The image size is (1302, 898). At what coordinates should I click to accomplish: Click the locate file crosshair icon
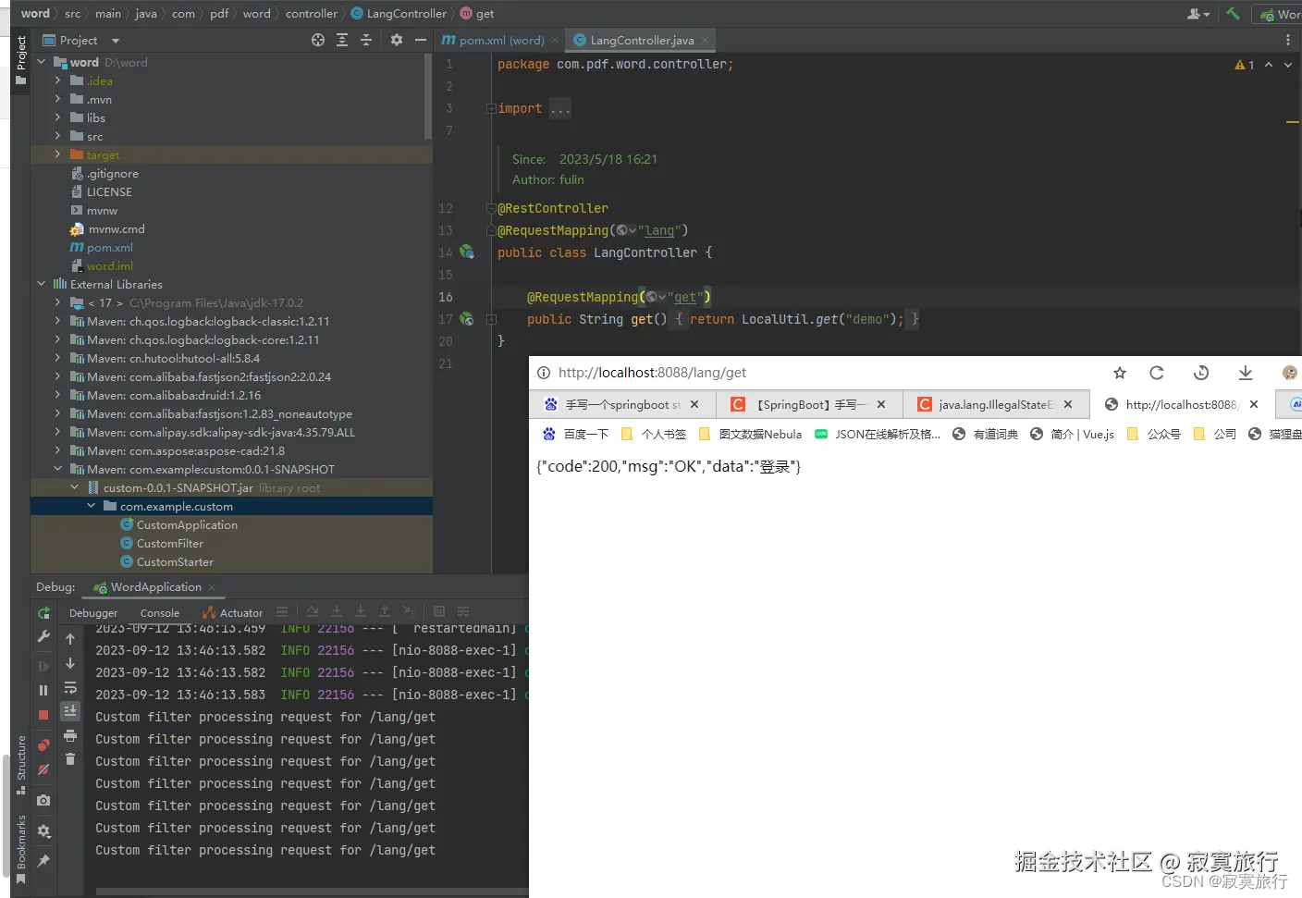click(x=318, y=40)
